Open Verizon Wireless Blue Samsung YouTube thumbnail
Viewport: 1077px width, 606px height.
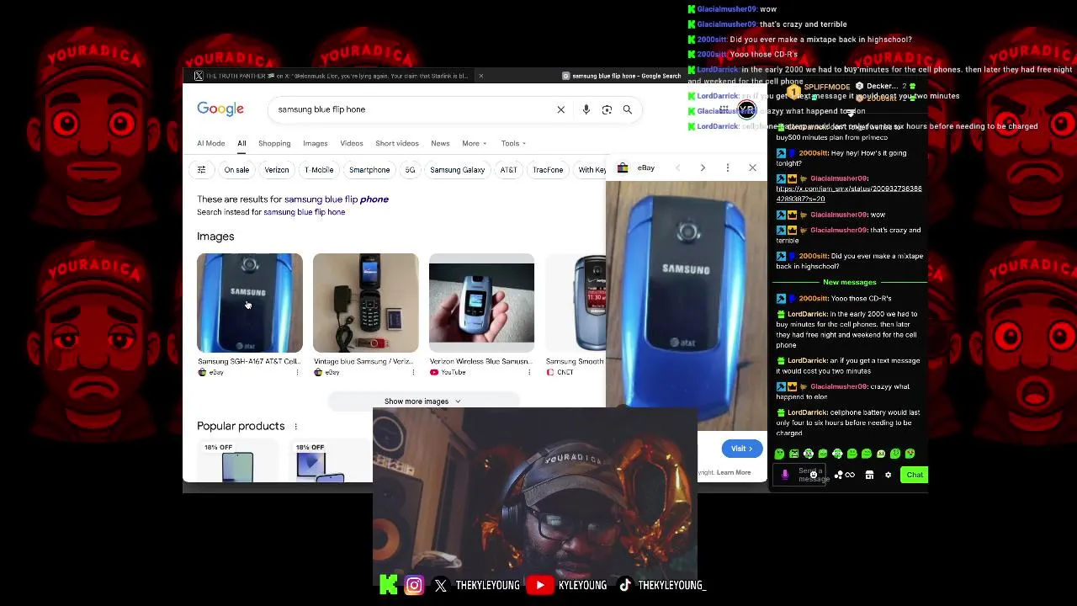click(481, 303)
